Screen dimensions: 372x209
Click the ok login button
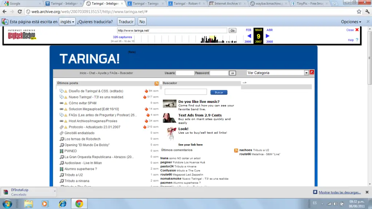pyautogui.click(x=232, y=73)
